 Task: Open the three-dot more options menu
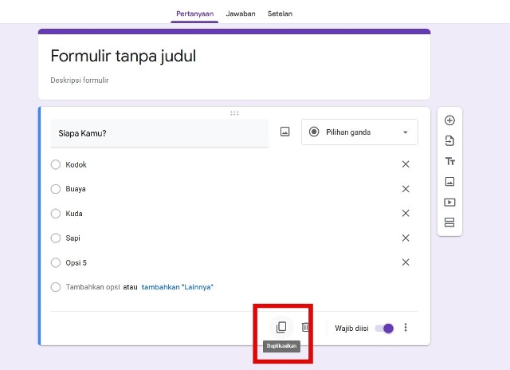pos(406,328)
